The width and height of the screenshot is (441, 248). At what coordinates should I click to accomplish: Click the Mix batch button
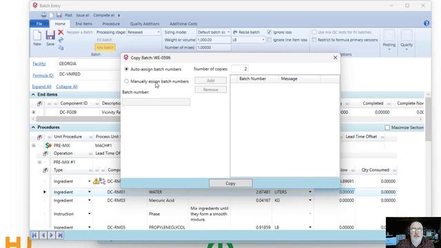coord(105,48)
